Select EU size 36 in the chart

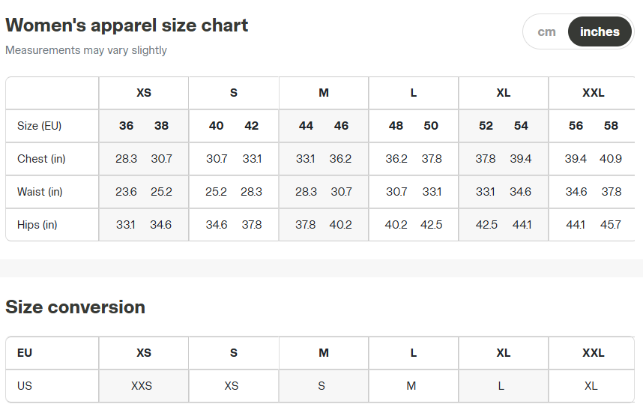tap(126, 126)
